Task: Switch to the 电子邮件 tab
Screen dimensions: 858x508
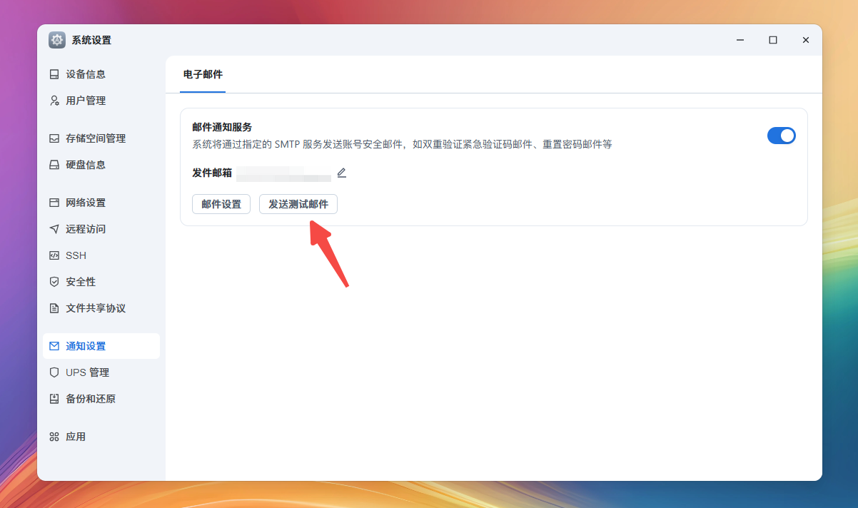Action: [x=202, y=73]
